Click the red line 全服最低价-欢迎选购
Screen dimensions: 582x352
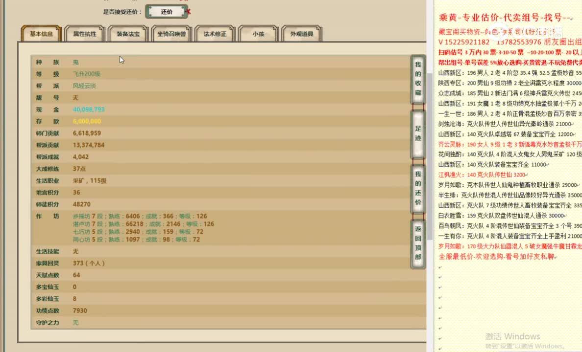[x=497, y=256]
